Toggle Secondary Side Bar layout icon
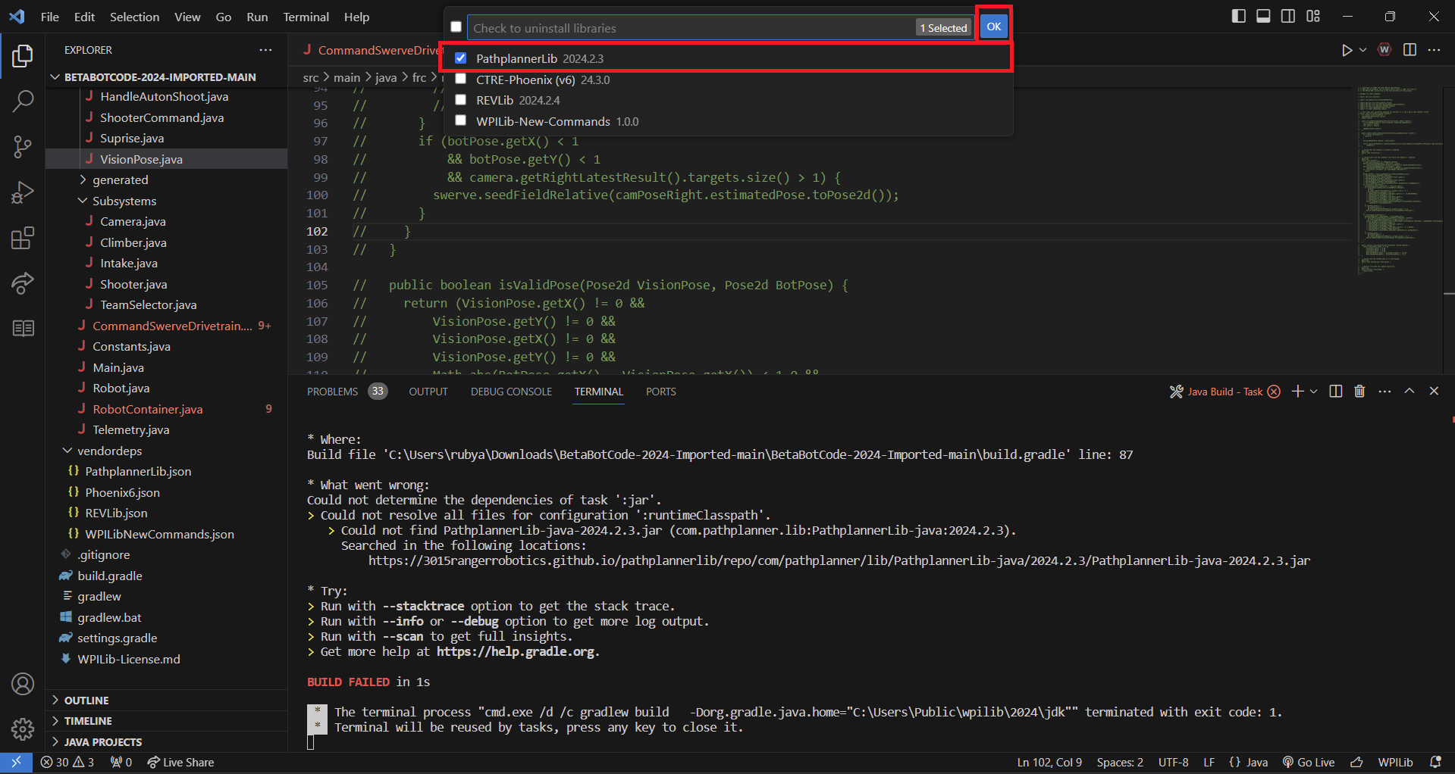The image size is (1455, 774). pos(1288,16)
